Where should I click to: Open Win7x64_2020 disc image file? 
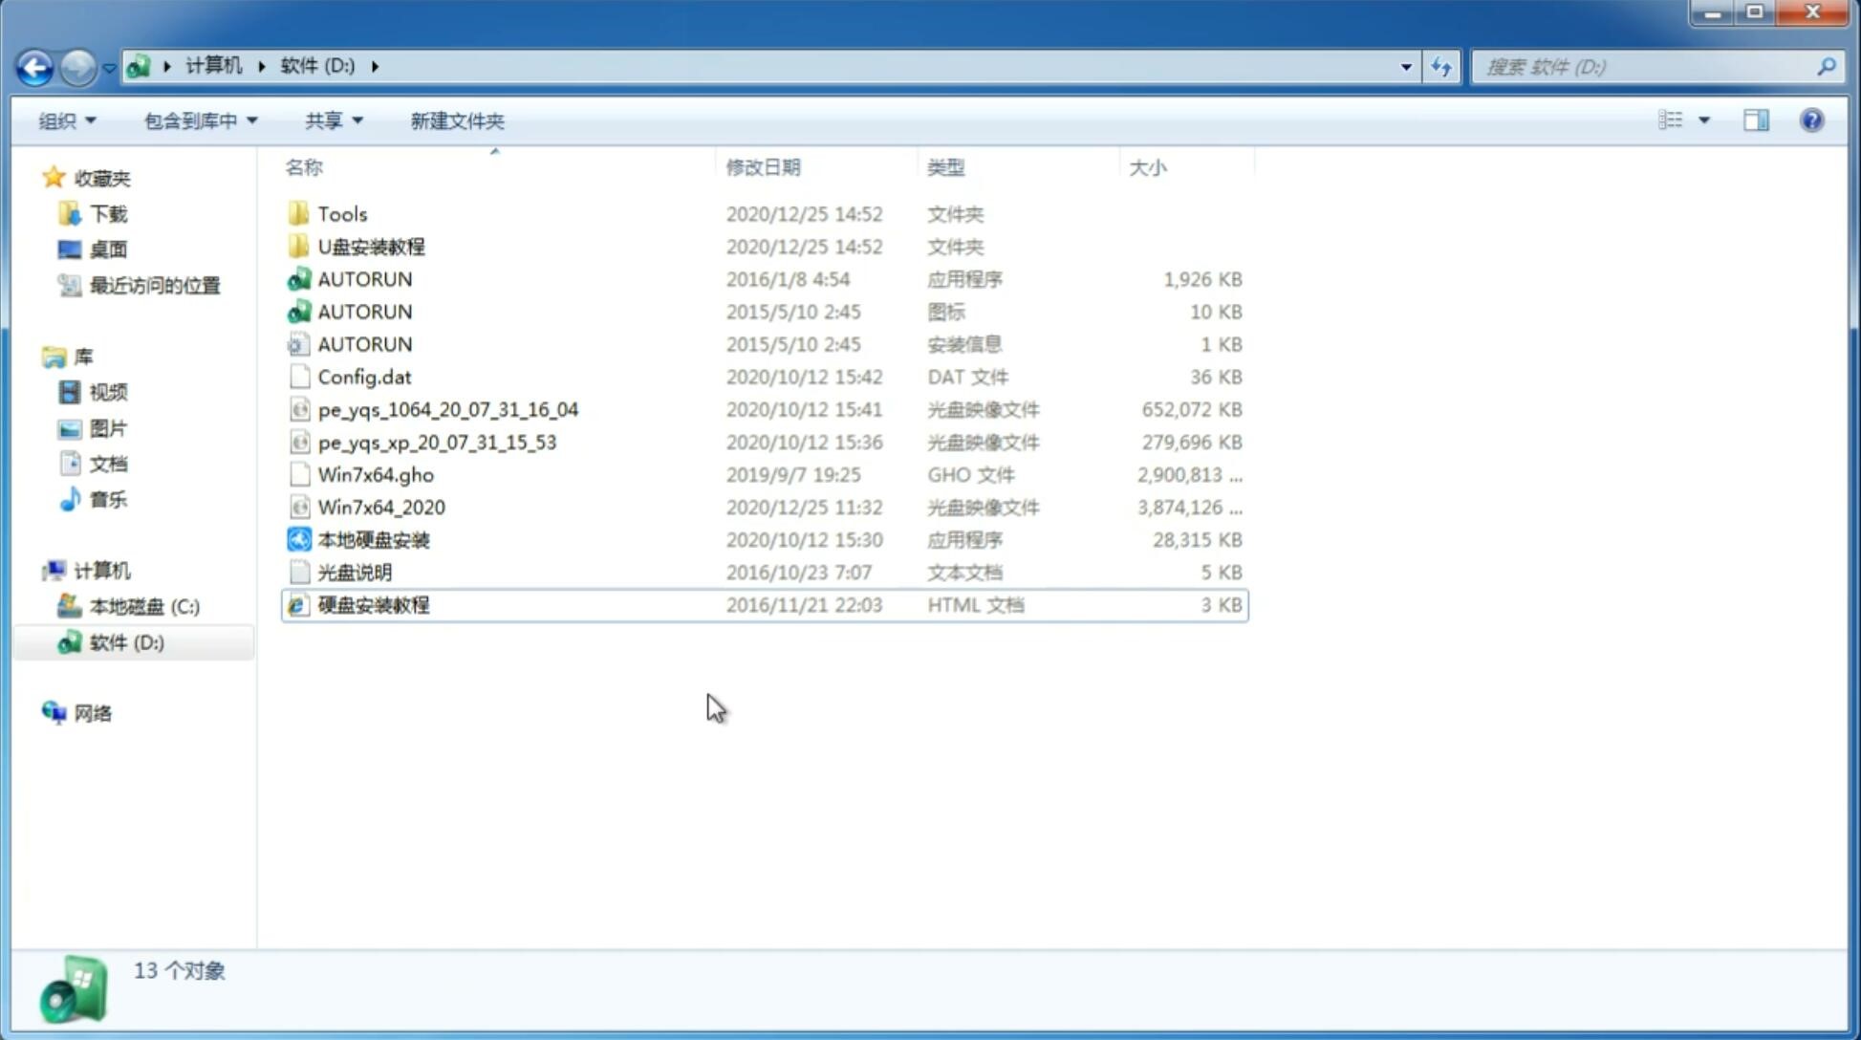point(379,508)
